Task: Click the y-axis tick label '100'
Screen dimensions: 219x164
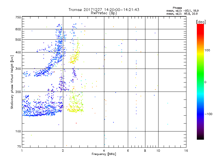Action: [18, 131]
